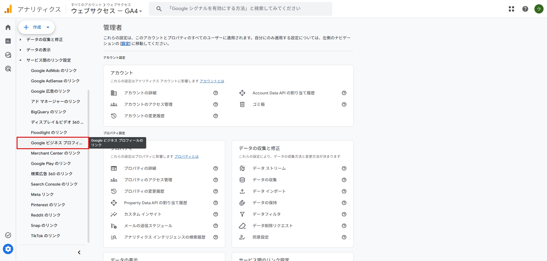Expand データの収集と修正 in sidebar
Screen dimensions: 547x261
coord(20,40)
